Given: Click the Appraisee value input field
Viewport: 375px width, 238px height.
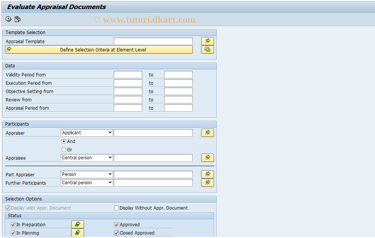Looking at the screenshot, I should coord(153,158).
